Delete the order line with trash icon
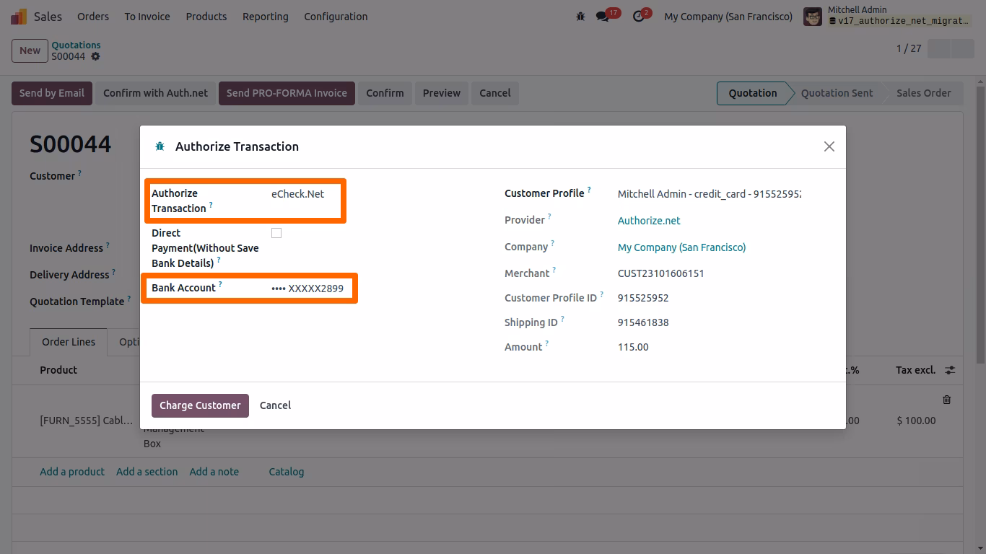The height and width of the screenshot is (554, 986). 946,399
